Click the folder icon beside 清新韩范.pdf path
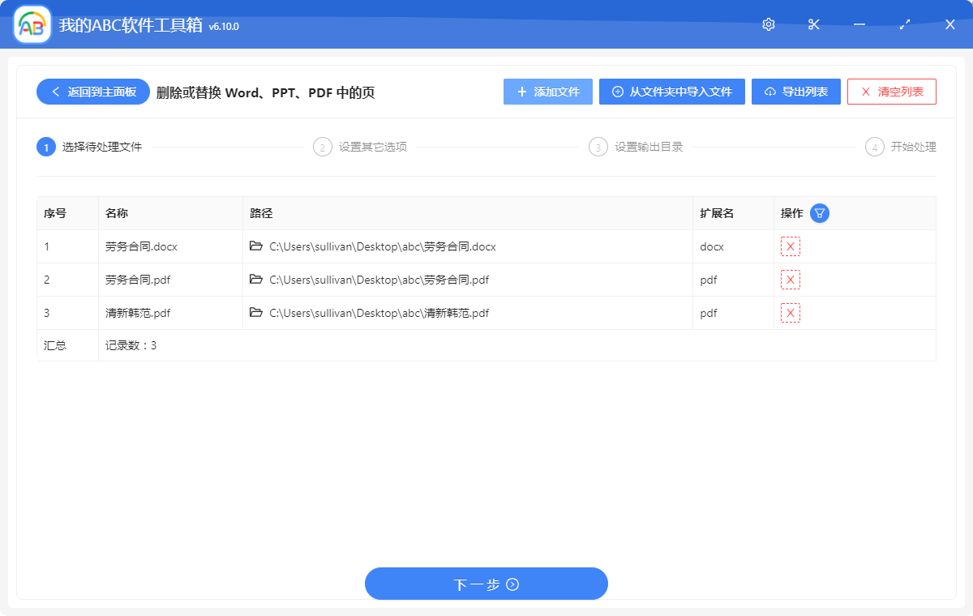The width and height of the screenshot is (973, 616). 257,312
